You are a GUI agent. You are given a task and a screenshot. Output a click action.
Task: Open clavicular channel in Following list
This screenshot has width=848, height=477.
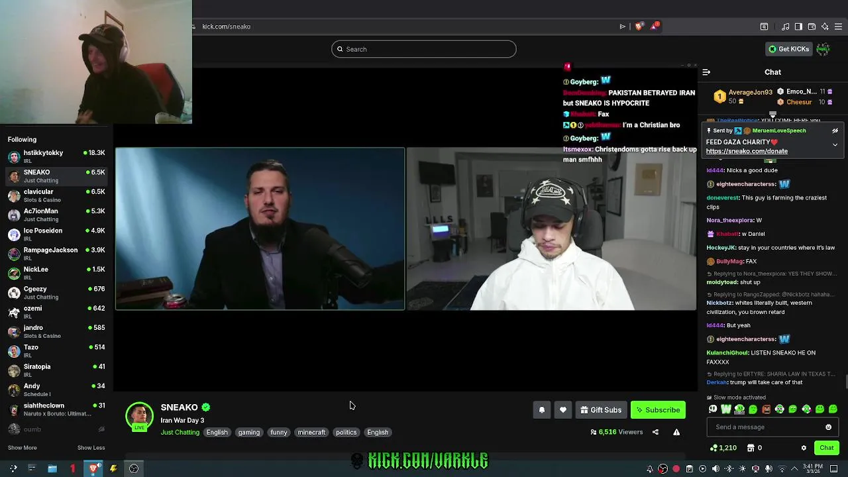click(x=56, y=195)
